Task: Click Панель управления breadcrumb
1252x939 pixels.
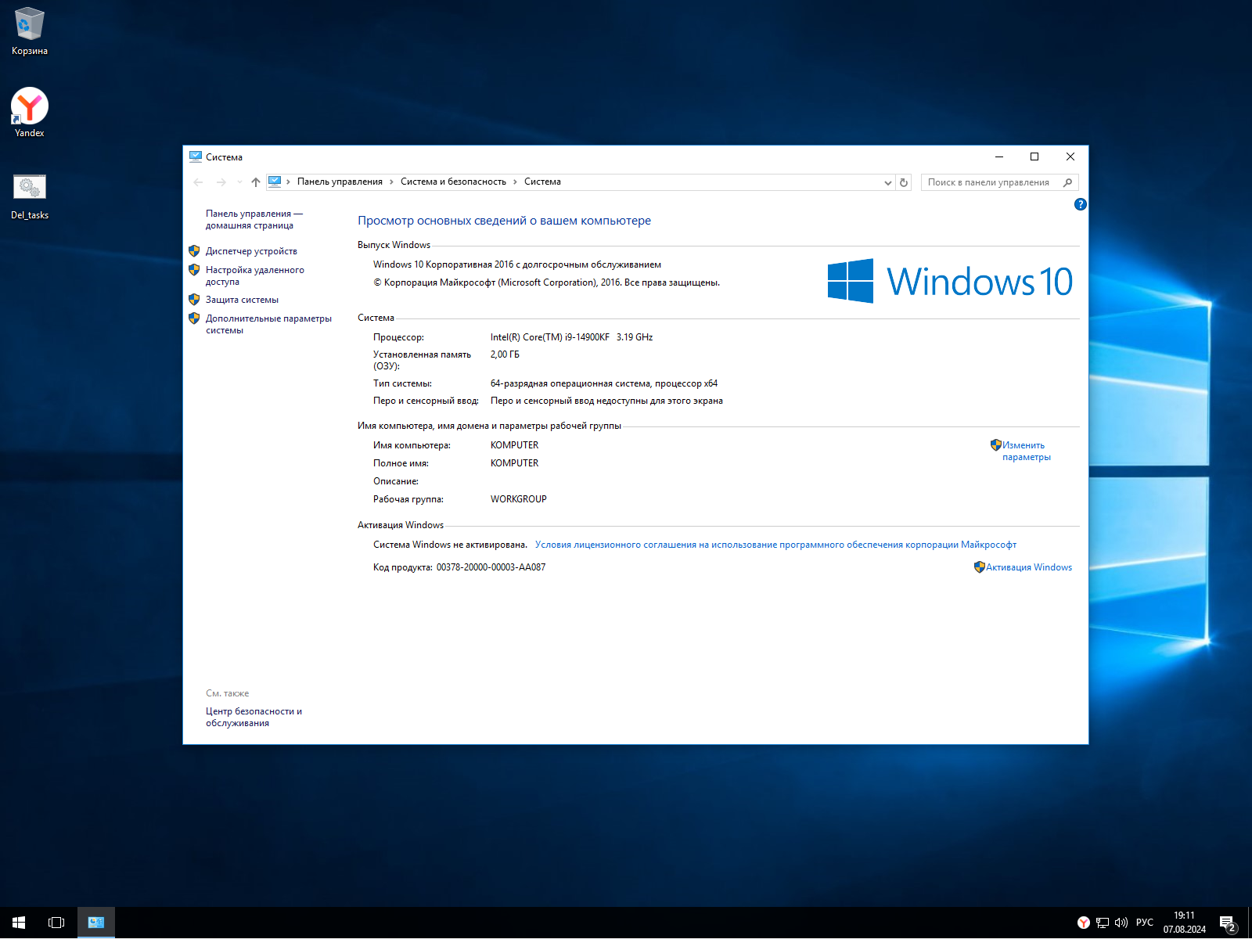Action: click(x=340, y=182)
